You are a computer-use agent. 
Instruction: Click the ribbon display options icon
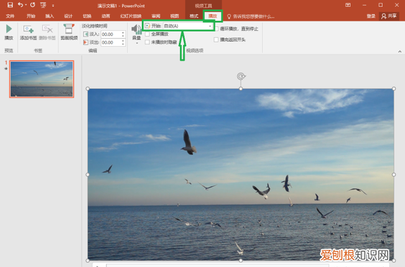(347, 5)
